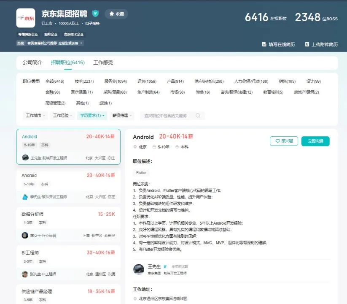This screenshot has height=304, width=347.
Task: Click the 专精特新企业 company tag
Action: 28,34
